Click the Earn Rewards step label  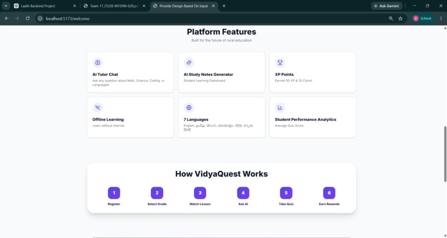329,204
